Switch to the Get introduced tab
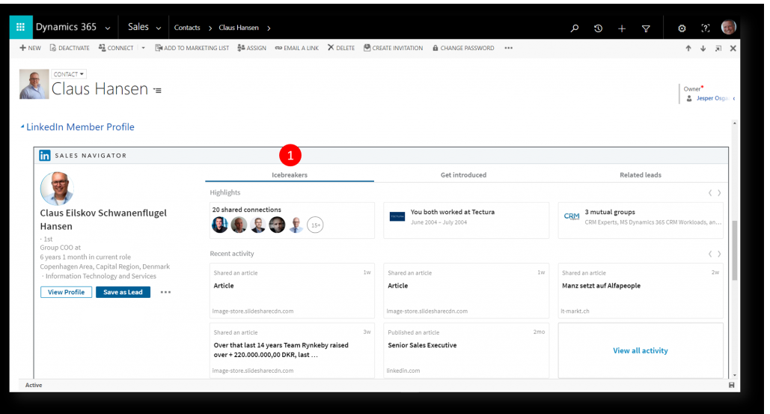Viewport: 770px width, 414px height. point(463,174)
